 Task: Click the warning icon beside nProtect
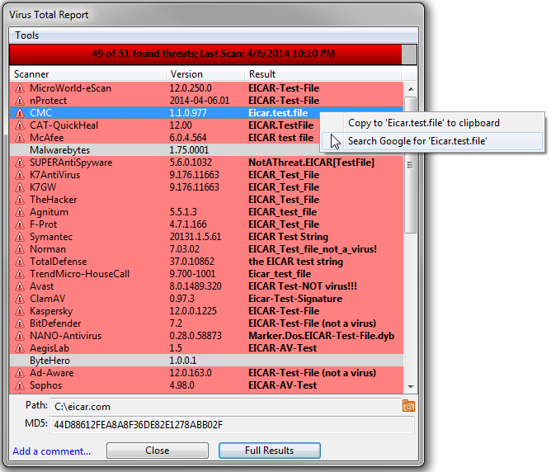20,101
